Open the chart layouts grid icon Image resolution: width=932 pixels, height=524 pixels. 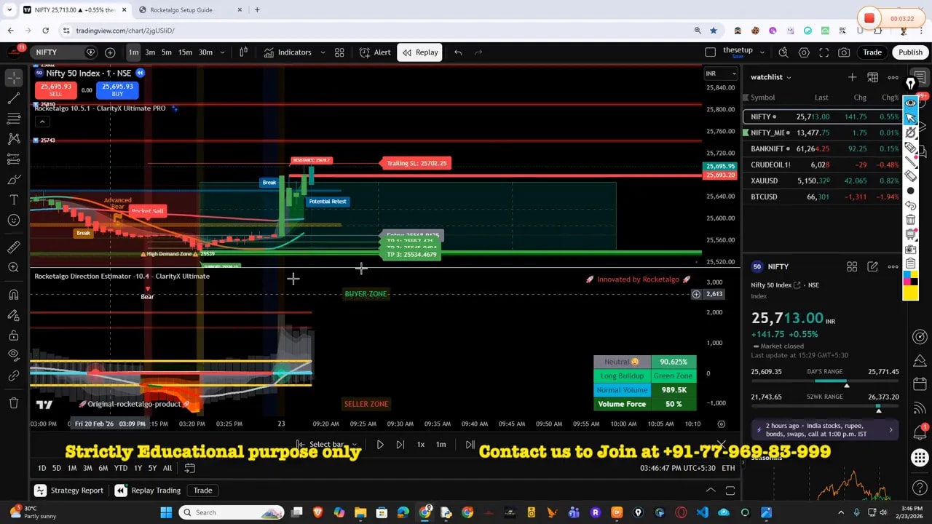[x=339, y=52]
